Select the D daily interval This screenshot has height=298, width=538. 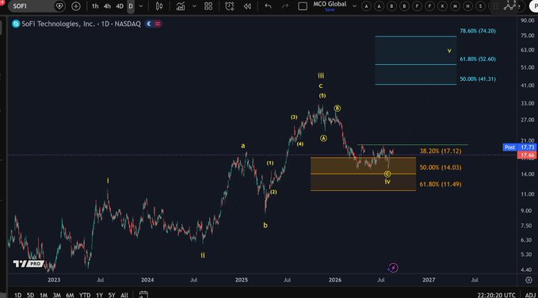(131, 6)
